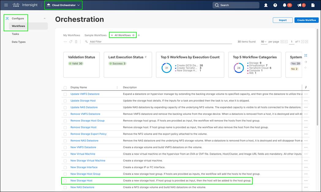321x192 pixels.
Task: Select the Update VMFS Datastore row checkbox
Action: click(65, 94)
